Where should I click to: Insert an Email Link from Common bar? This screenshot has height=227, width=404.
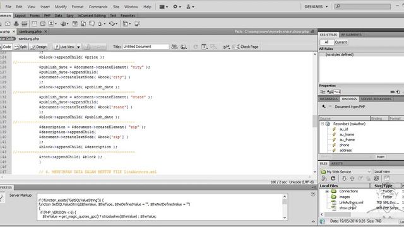pos(8,24)
